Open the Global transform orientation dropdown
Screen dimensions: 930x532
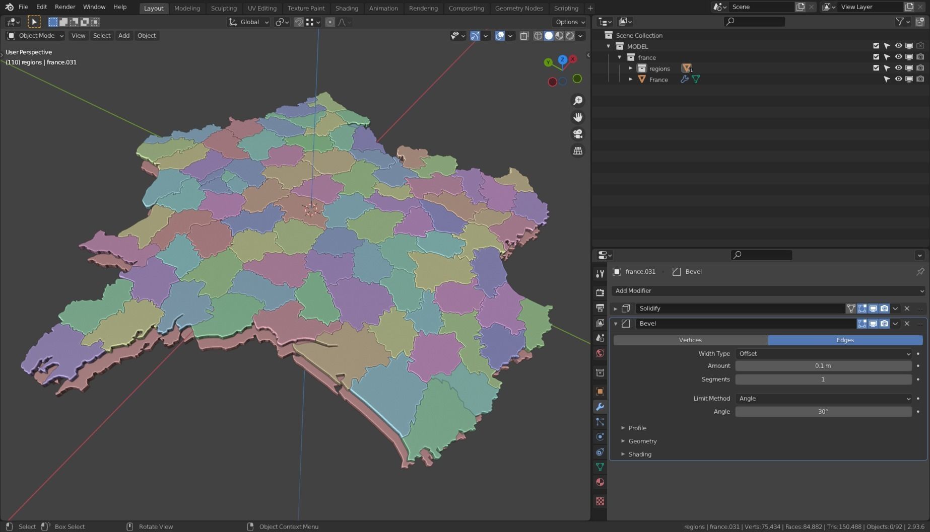248,22
